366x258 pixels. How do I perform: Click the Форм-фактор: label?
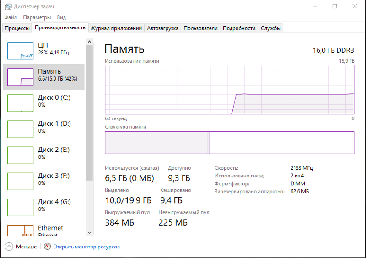pos(232,183)
